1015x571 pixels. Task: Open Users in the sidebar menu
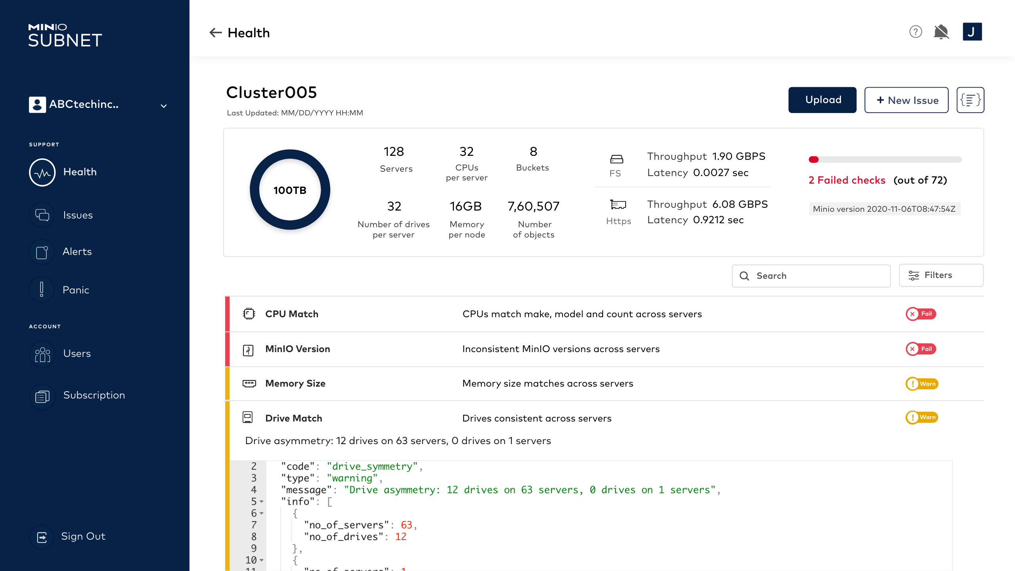[x=77, y=353]
